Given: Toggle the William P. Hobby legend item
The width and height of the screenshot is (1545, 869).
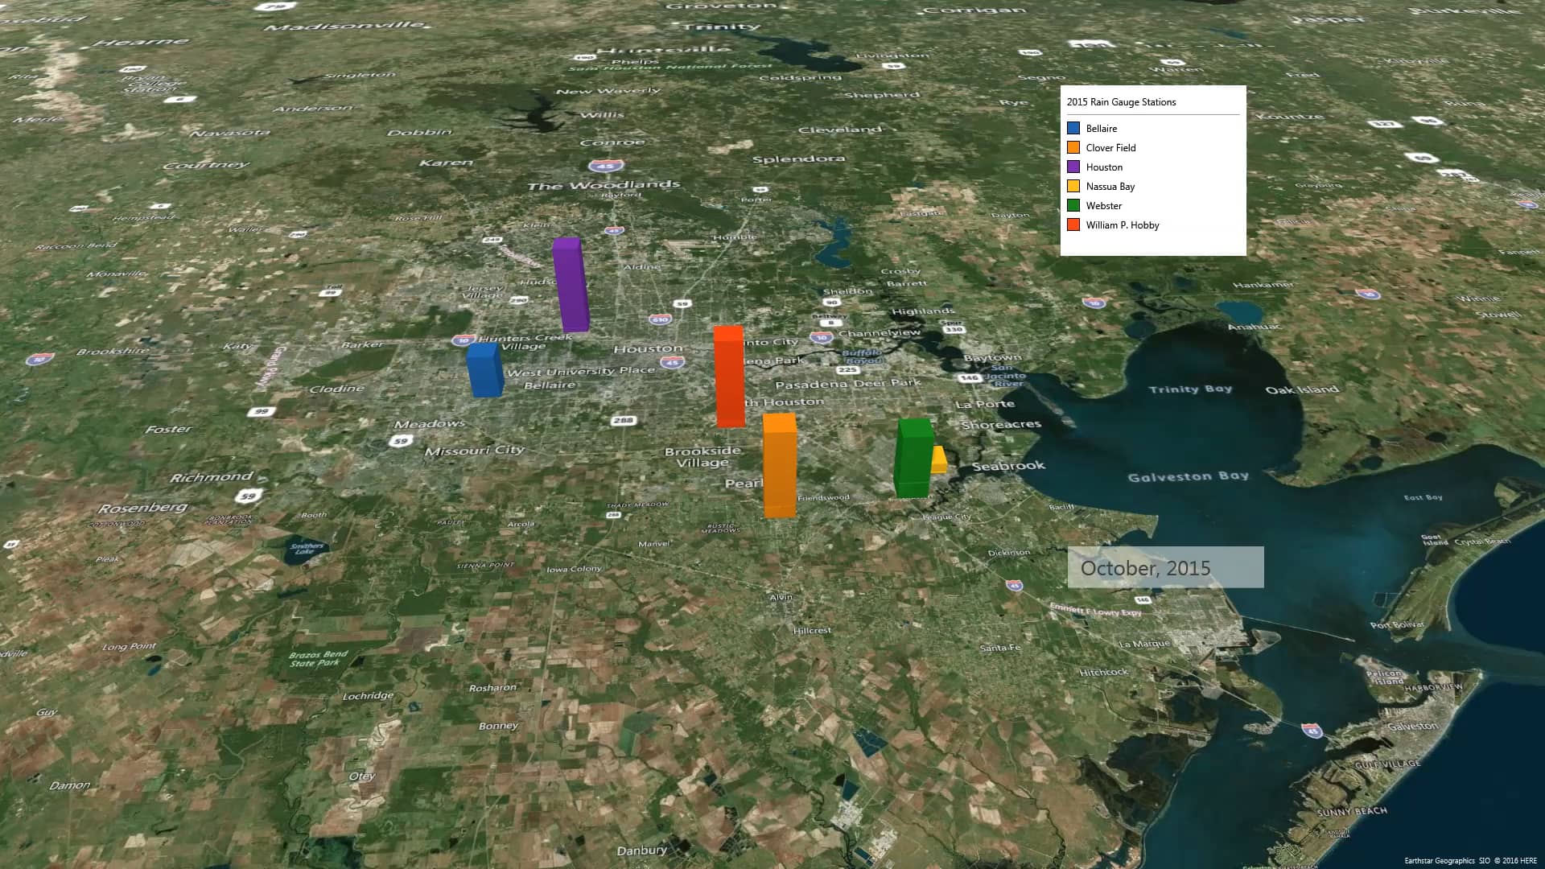Looking at the screenshot, I should [x=1122, y=224].
